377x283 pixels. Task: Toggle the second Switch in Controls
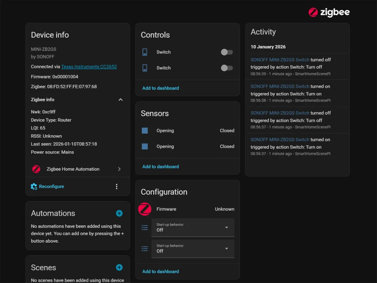tap(227, 68)
